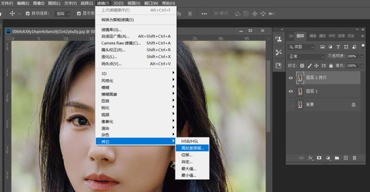
Task: Open the 窗口(W) menu
Action: 151,3
